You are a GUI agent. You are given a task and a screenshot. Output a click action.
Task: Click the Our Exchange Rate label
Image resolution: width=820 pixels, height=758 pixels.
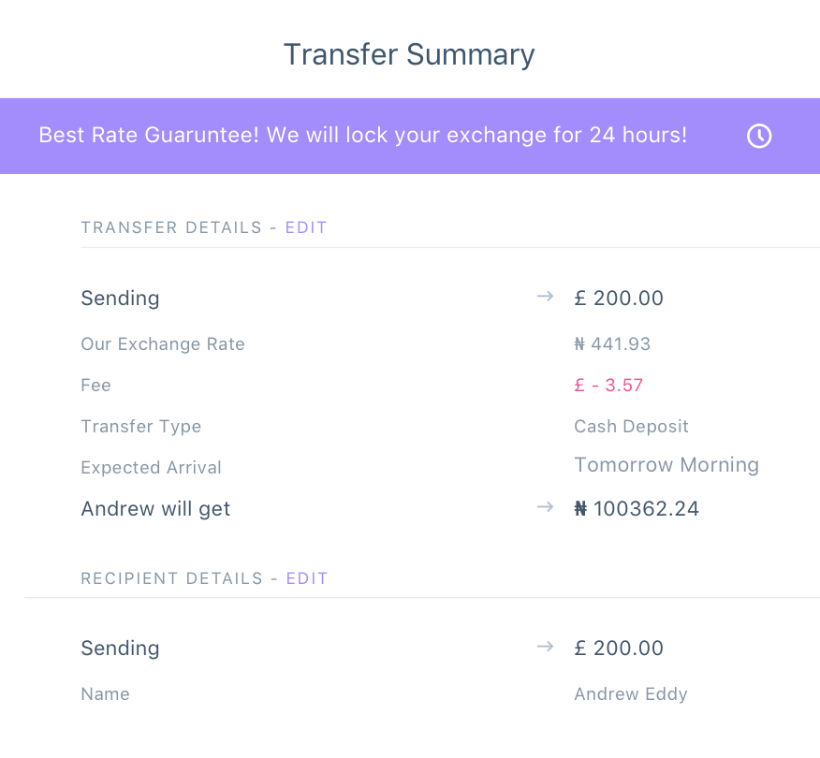[163, 344]
